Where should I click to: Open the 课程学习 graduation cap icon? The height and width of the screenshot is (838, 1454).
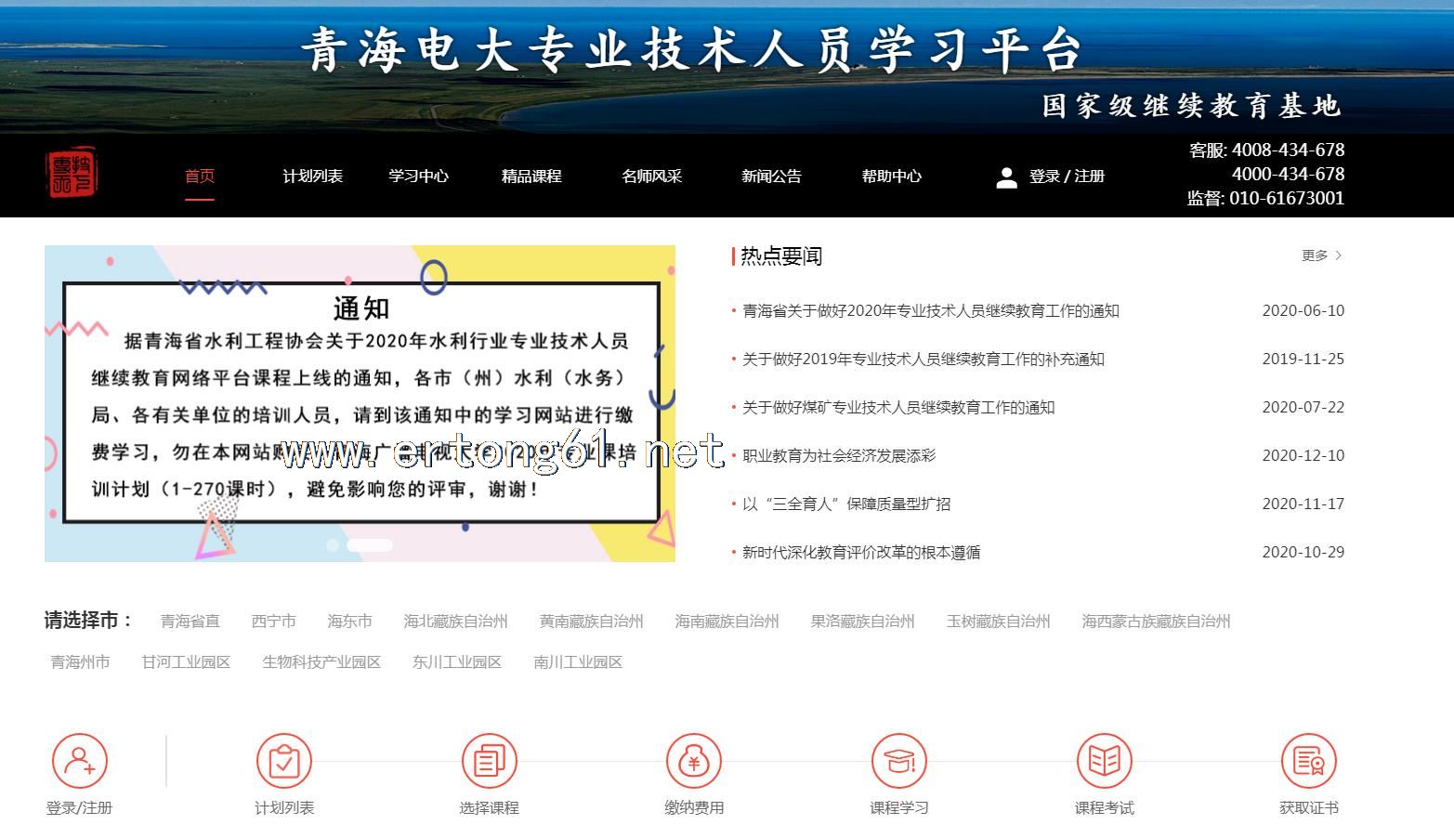pos(898,761)
